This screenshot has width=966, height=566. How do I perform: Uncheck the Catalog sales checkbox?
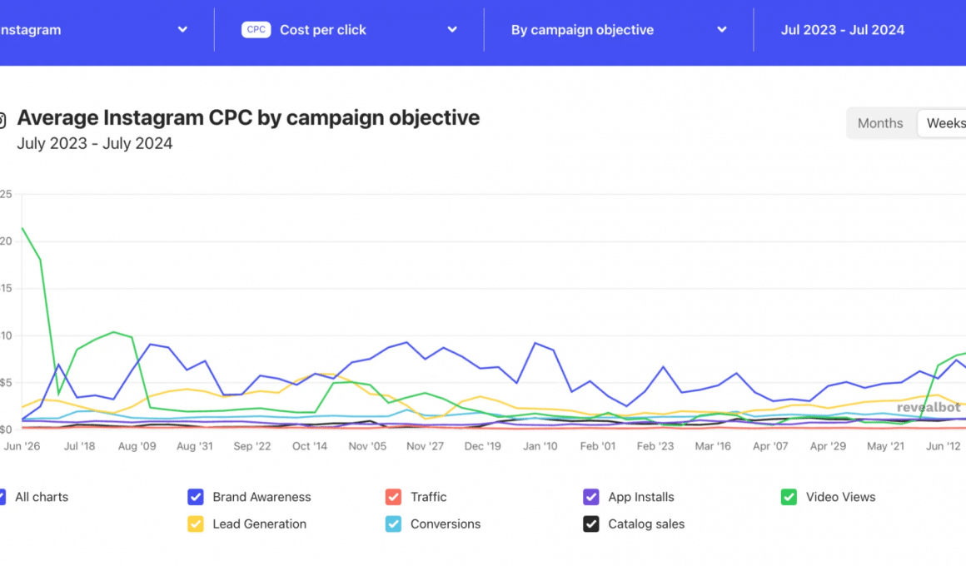coord(591,524)
